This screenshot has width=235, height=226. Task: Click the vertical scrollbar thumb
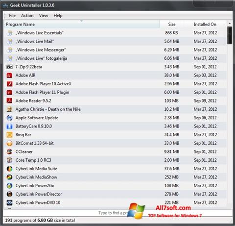pyautogui.click(x=230, y=35)
